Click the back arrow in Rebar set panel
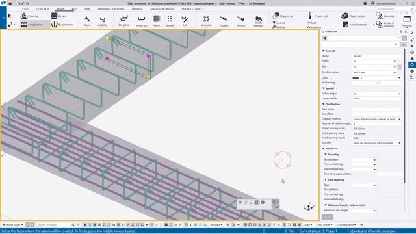 (x=324, y=38)
